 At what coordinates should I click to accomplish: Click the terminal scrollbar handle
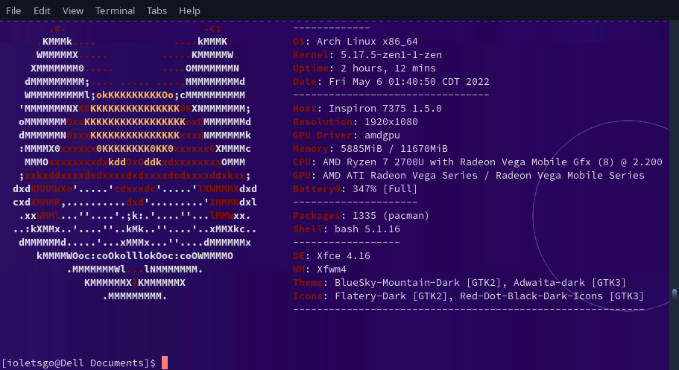pyautogui.click(x=675, y=293)
